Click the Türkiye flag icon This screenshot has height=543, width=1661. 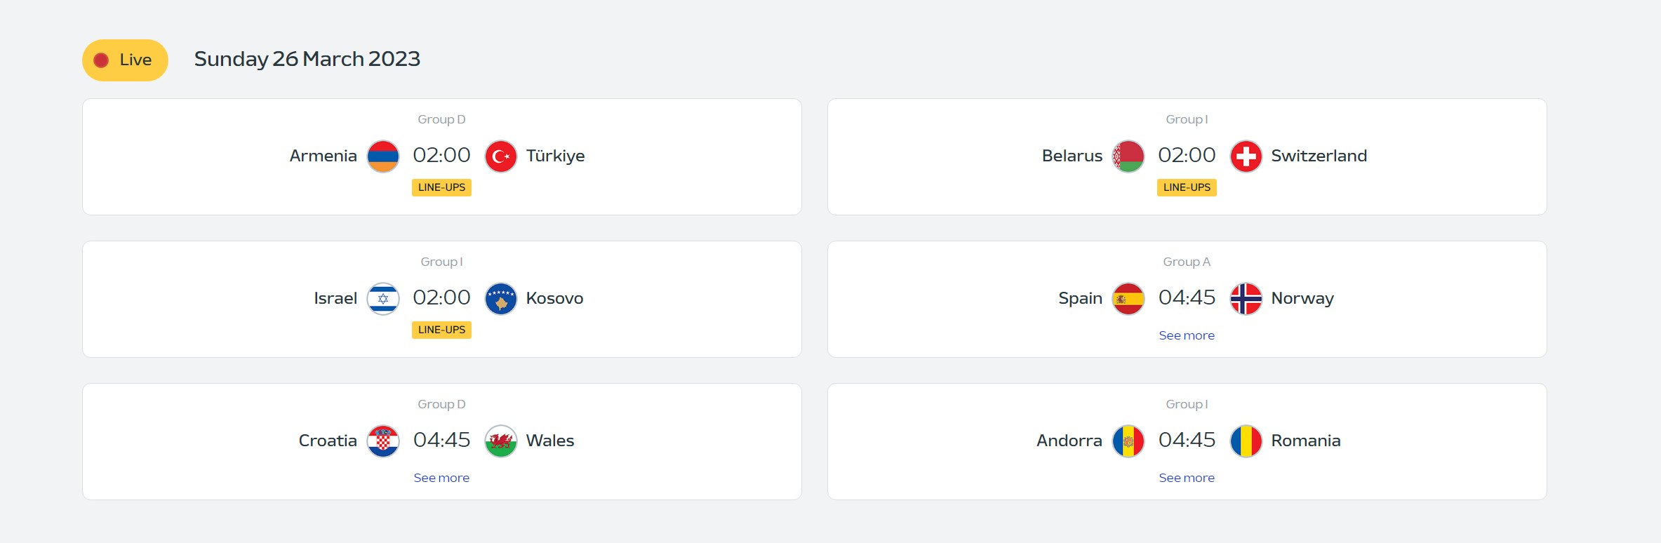click(501, 156)
